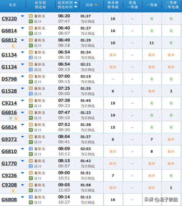182x206 pixels.
Task: Expand stop list arrow beside G1528
Action: pyautogui.click(x=23, y=89)
